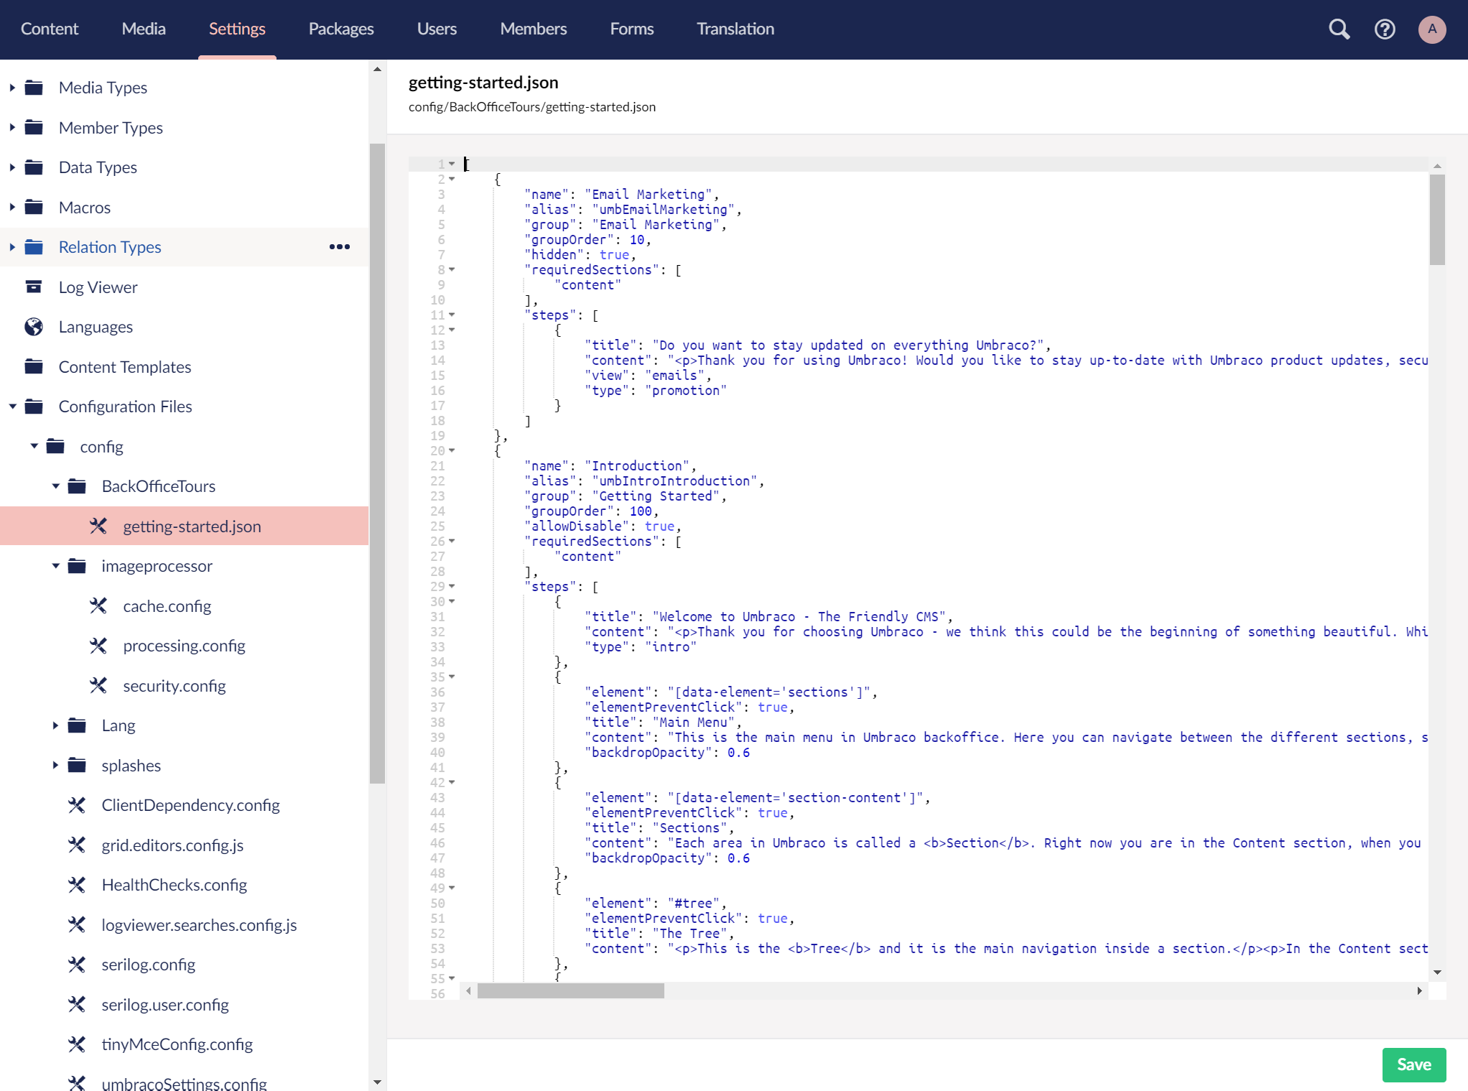Expand the Macros tree node

point(12,208)
